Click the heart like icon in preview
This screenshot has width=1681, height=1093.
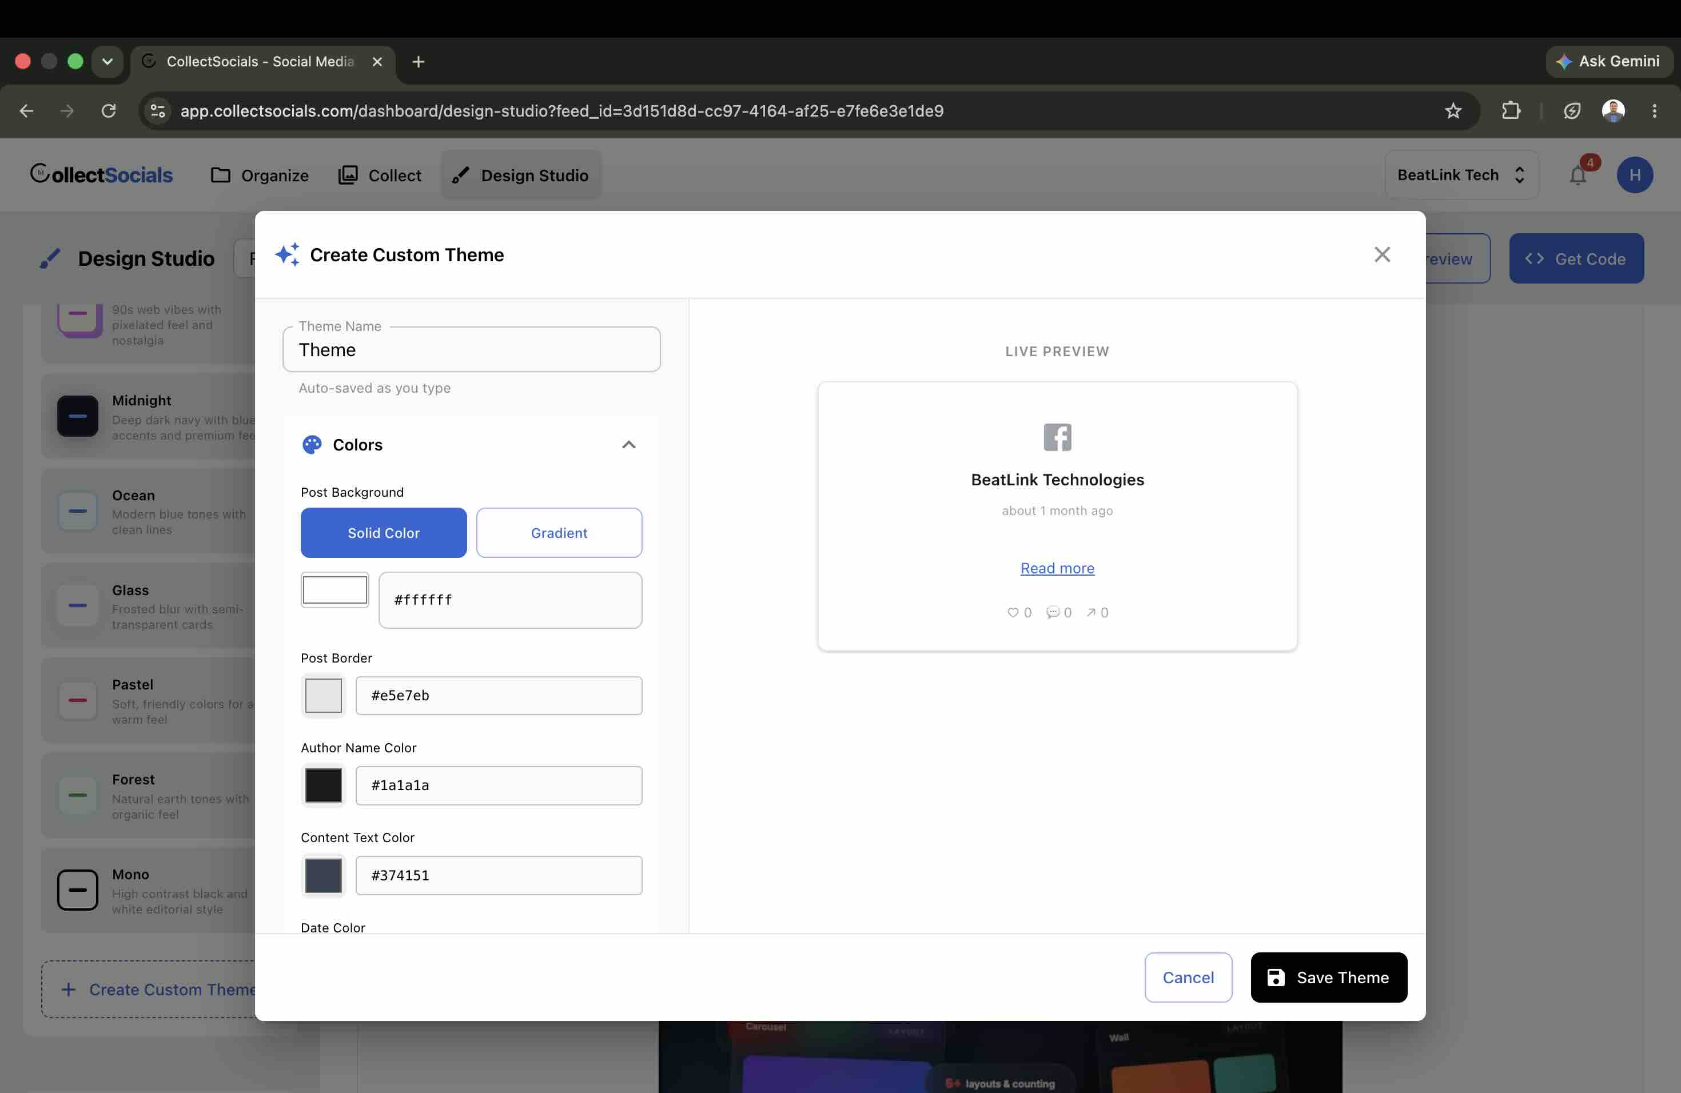(x=1013, y=613)
